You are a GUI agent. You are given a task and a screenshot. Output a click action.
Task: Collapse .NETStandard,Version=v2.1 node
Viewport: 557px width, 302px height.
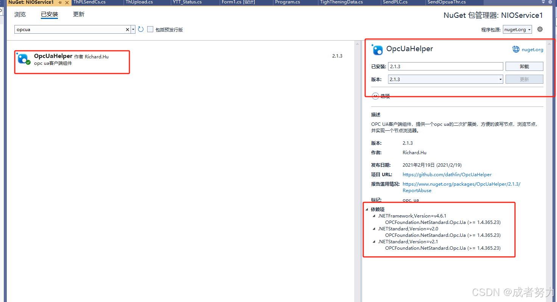[x=374, y=242]
